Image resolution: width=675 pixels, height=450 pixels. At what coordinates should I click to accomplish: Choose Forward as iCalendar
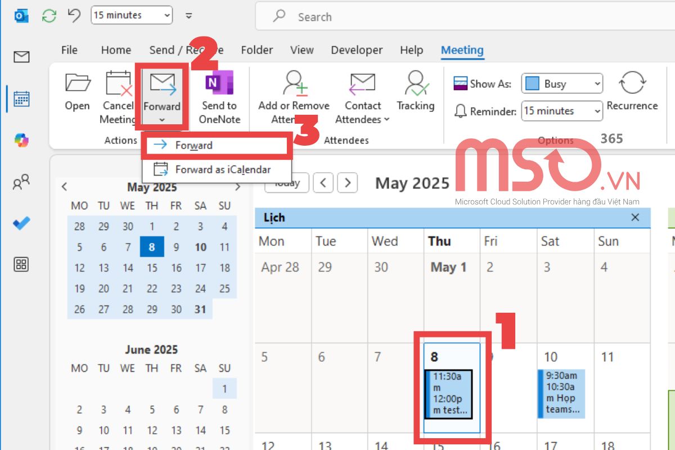(x=217, y=169)
